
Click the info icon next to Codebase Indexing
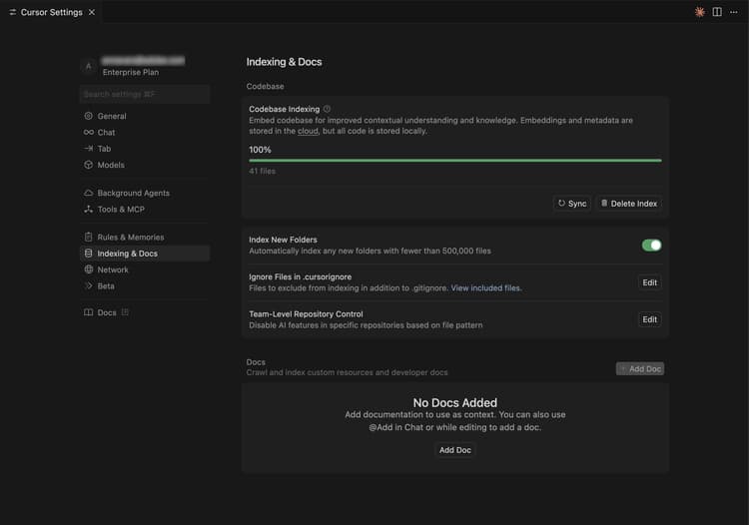pos(327,109)
